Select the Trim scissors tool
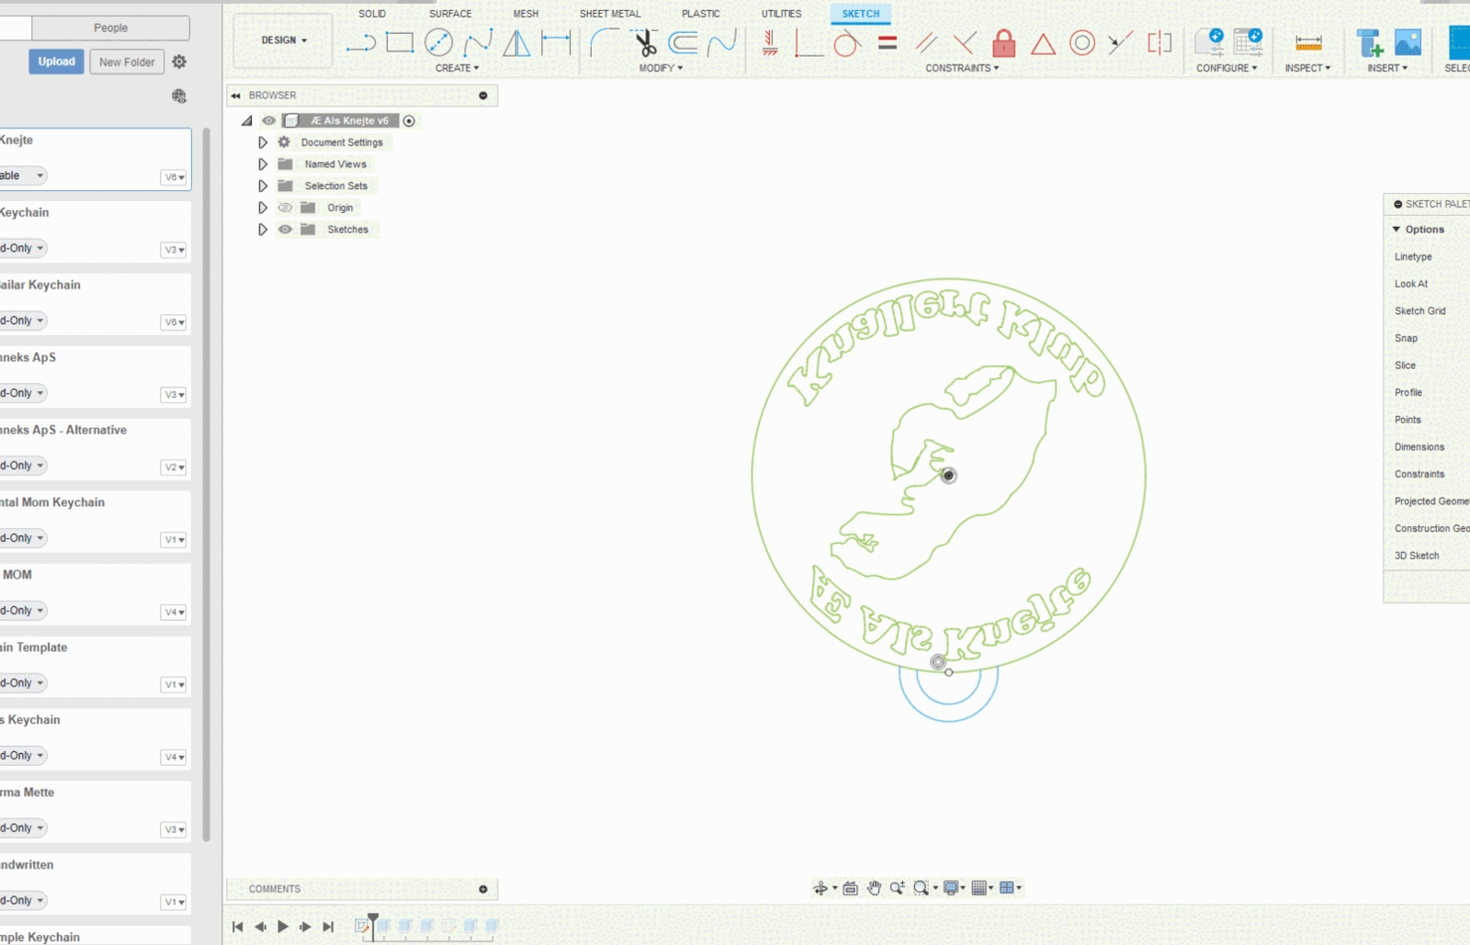The image size is (1470, 945). tap(645, 42)
